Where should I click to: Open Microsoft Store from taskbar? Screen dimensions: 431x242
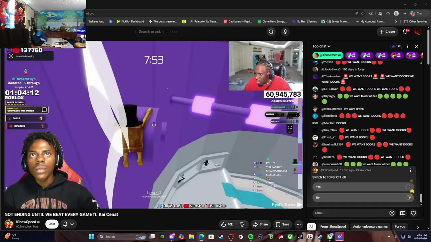211,237
